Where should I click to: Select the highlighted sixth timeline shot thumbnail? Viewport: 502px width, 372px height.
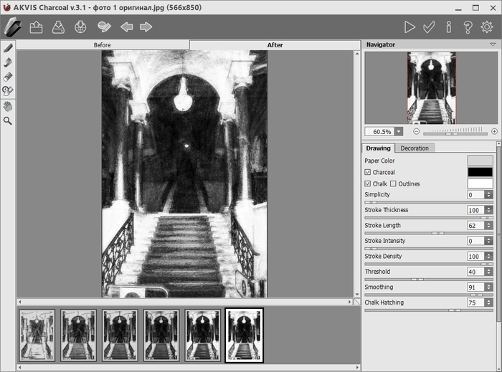pos(245,335)
